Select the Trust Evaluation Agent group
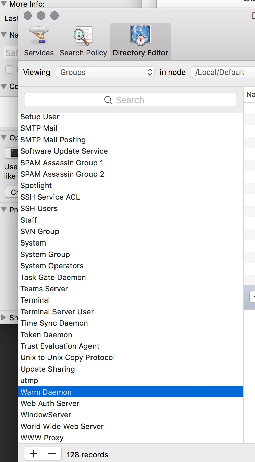Image resolution: width=255 pixels, height=462 pixels. click(x=131, y=346)
